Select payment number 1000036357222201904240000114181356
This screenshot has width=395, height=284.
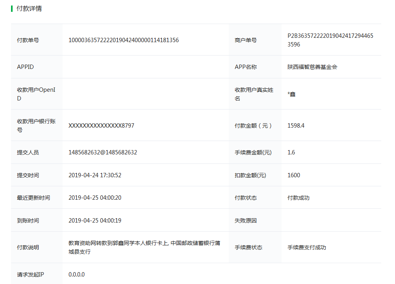coord(124,40)
